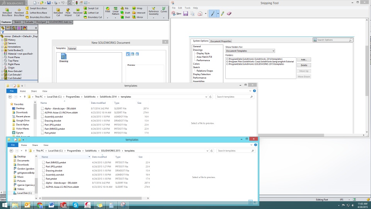Select the Lofted Cut tool
The height and width of the screenshot is (209, 371).
91,13
